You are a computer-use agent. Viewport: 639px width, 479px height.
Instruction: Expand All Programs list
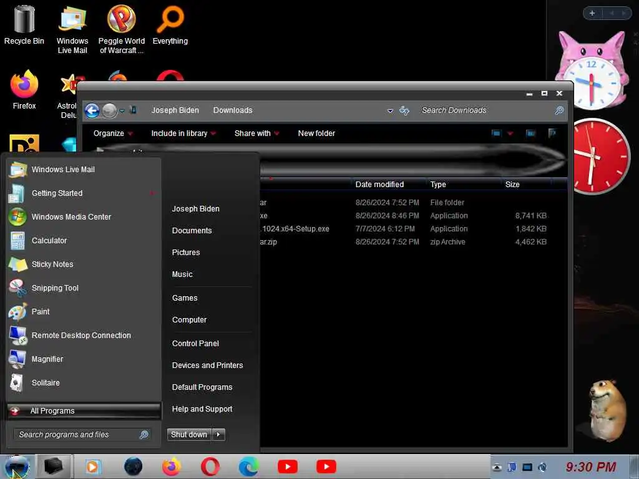[84, 410]
